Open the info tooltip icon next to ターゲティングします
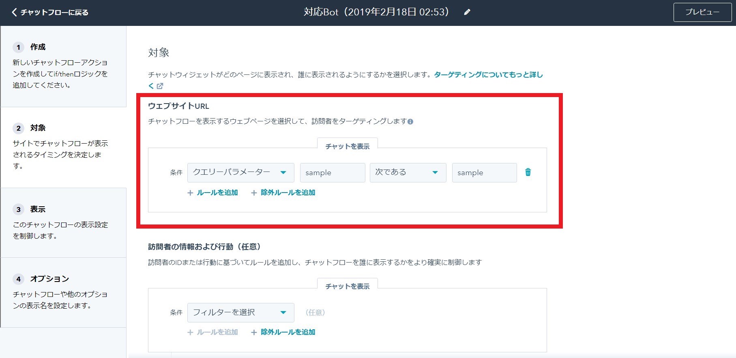Screen dimensions: 736x358 [410, 121]
